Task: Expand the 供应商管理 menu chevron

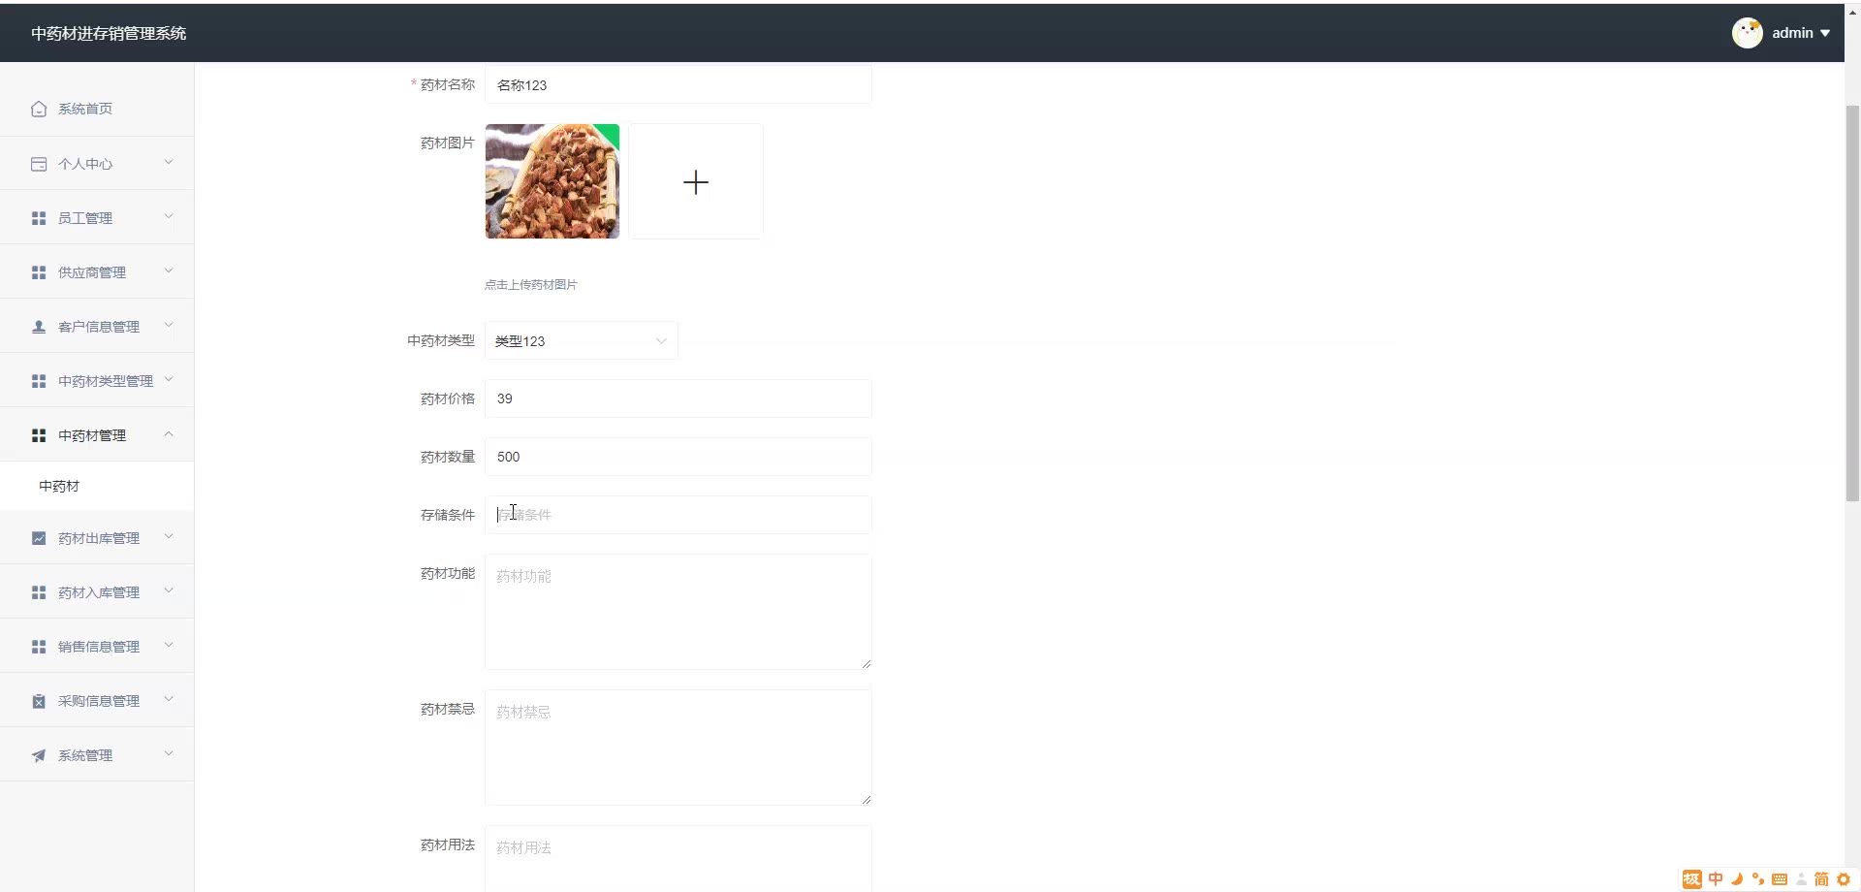Action: [x=169, y=271]
